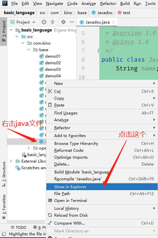Open the Run menu
The image size is (158, 238).
pos(137,4)
